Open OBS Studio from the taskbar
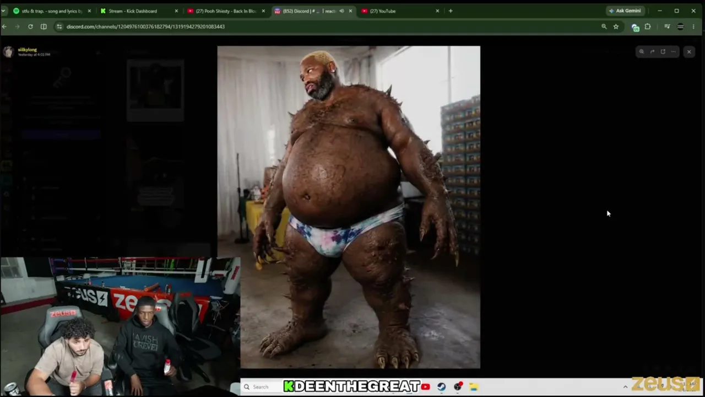705x397 pixels. coord(458,387)
